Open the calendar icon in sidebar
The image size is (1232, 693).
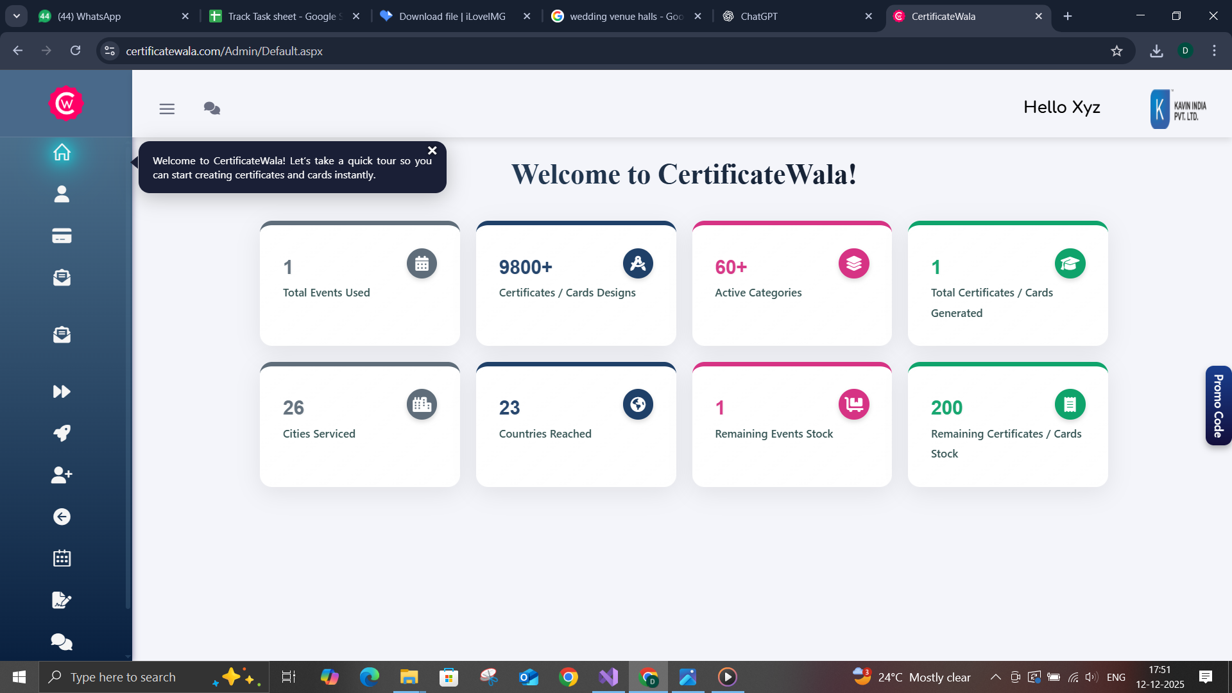62,558
